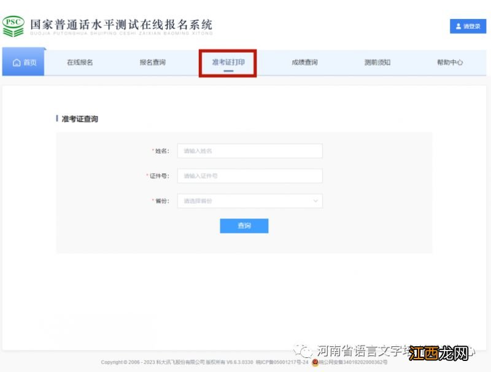The height and width of the screenshot is (372, 491).
Task: Expand the 请选择省份 selection list
Action: point(249,201)
